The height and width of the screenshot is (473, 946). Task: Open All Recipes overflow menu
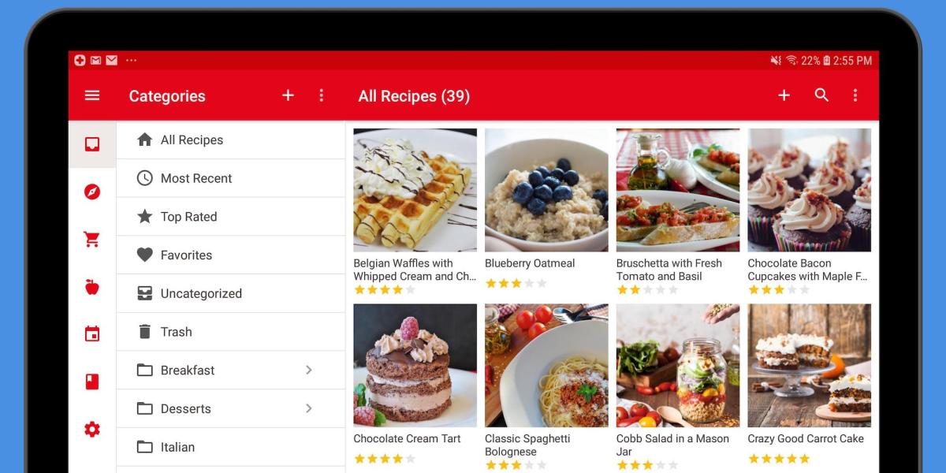coord(855,95)
